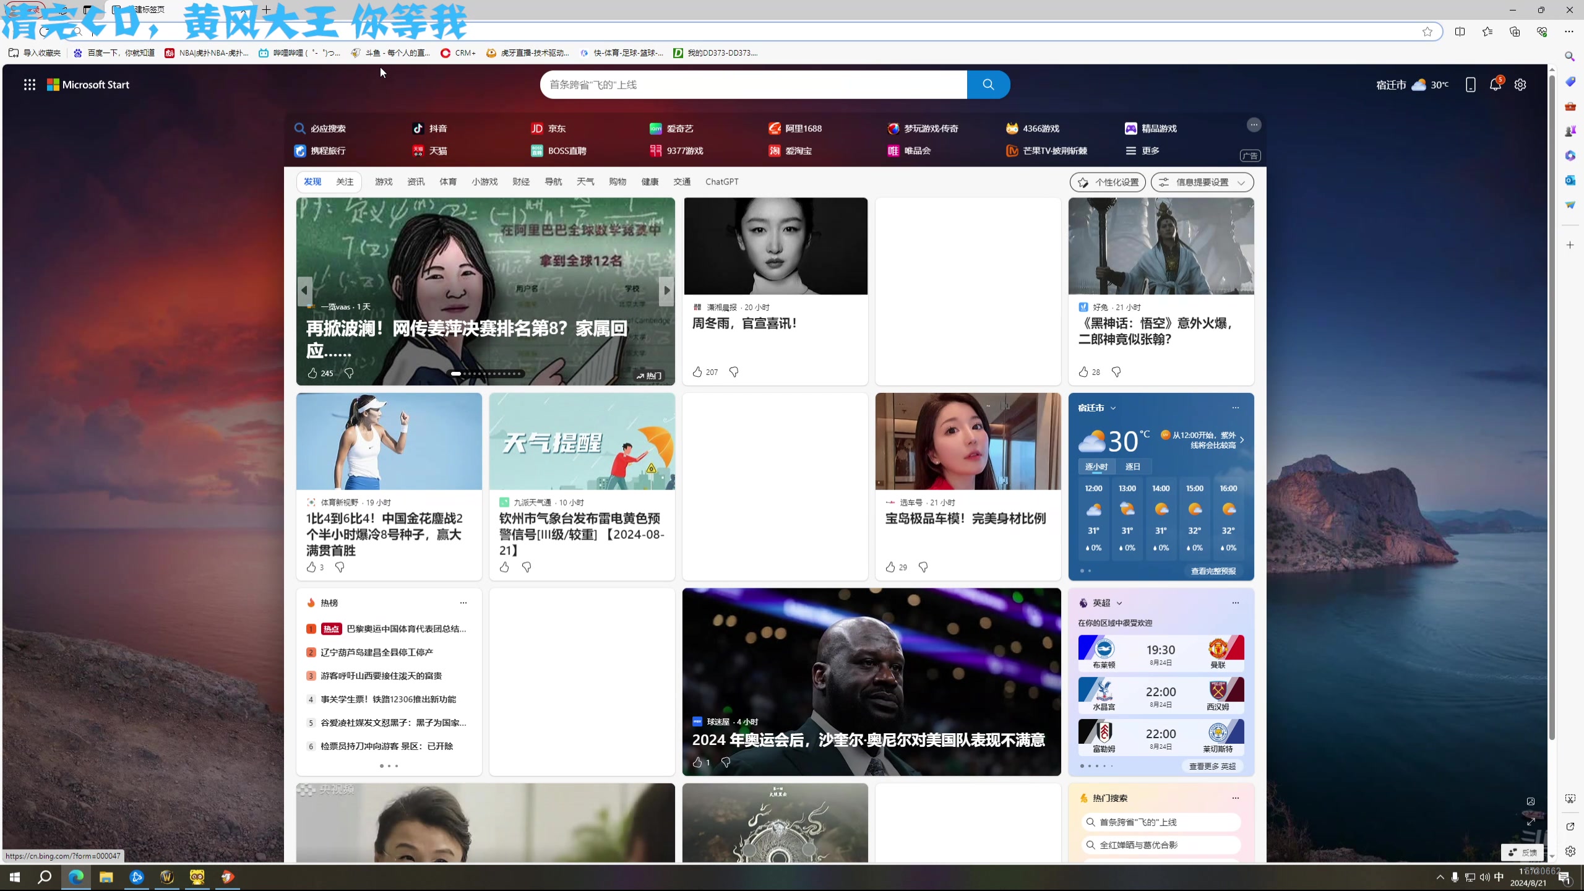Open File Explorer from taskbar
The image size is (1584, 891).
point(106,877)
